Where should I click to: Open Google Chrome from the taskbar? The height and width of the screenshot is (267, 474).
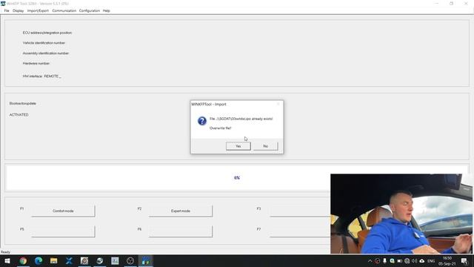point(23,260)
